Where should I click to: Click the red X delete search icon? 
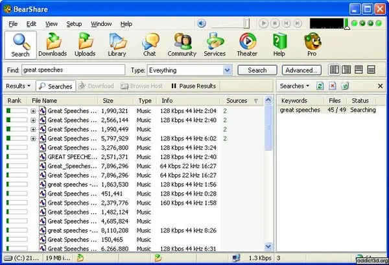(x=333, y=86)
